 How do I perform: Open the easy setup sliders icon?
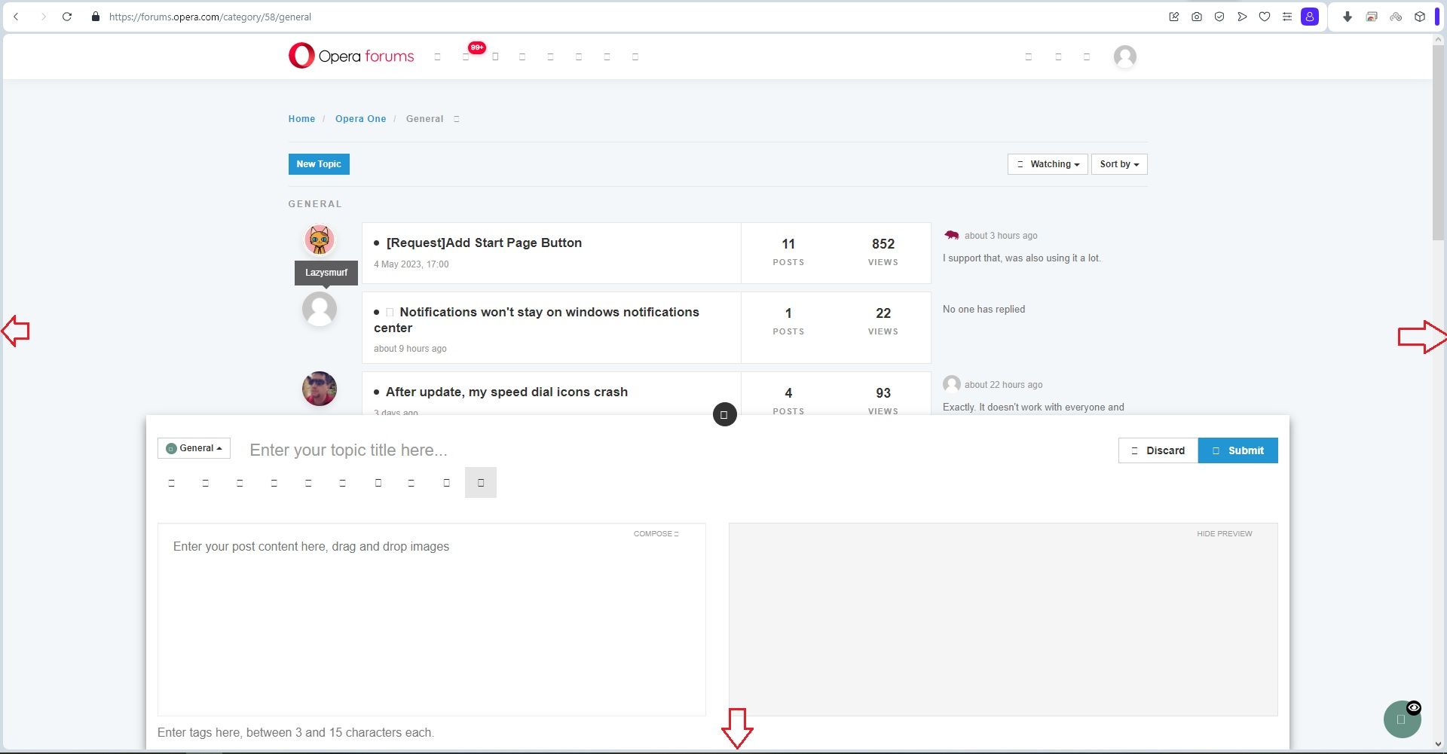[1287, 17]
